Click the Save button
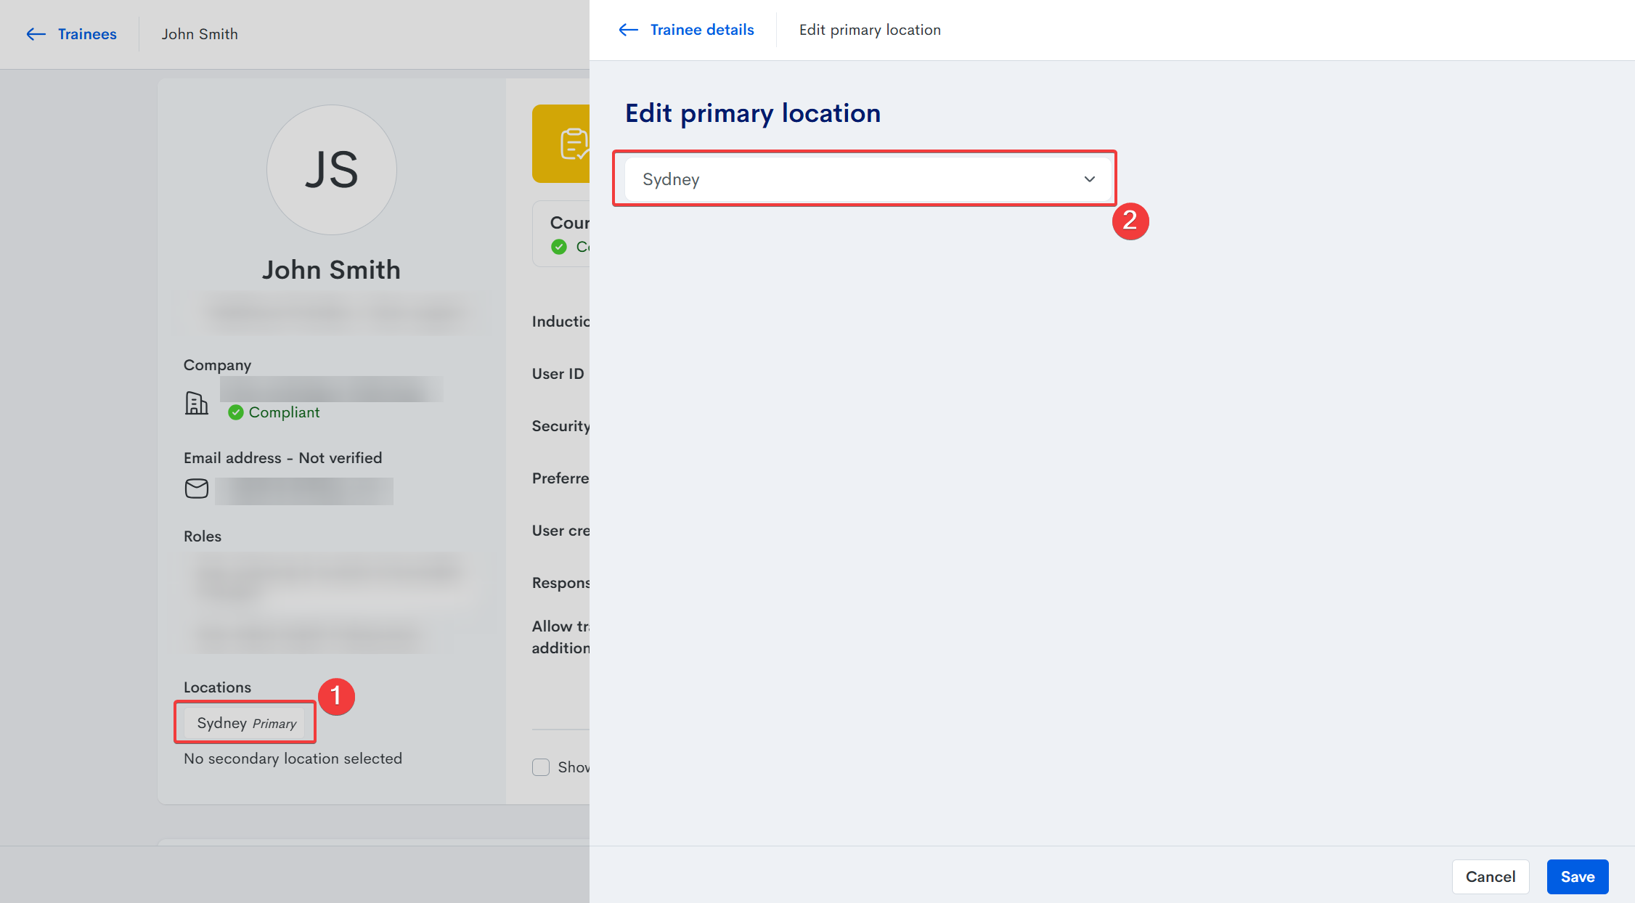This screenshot has height=903, width=1635. coord(1577,877)
